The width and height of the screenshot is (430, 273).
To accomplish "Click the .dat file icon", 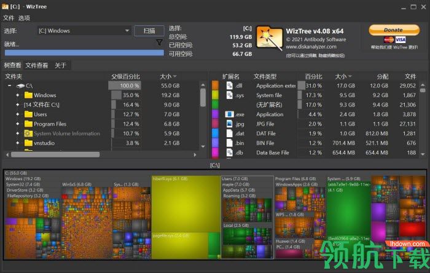I will (x=230, y=133).
